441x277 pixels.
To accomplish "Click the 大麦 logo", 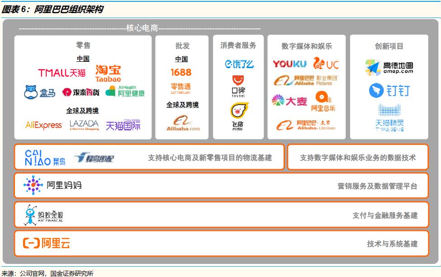I will (x=289, y=101).
